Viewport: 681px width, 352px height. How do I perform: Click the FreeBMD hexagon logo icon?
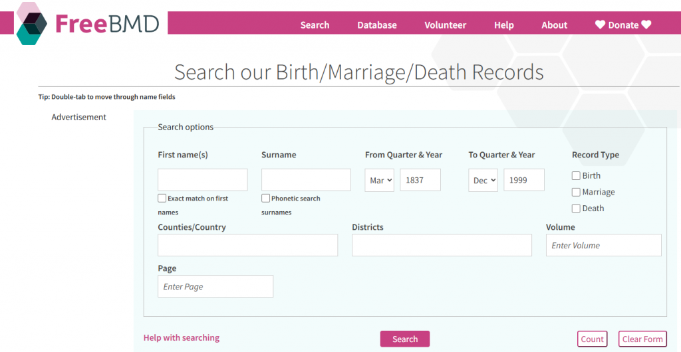31,23
